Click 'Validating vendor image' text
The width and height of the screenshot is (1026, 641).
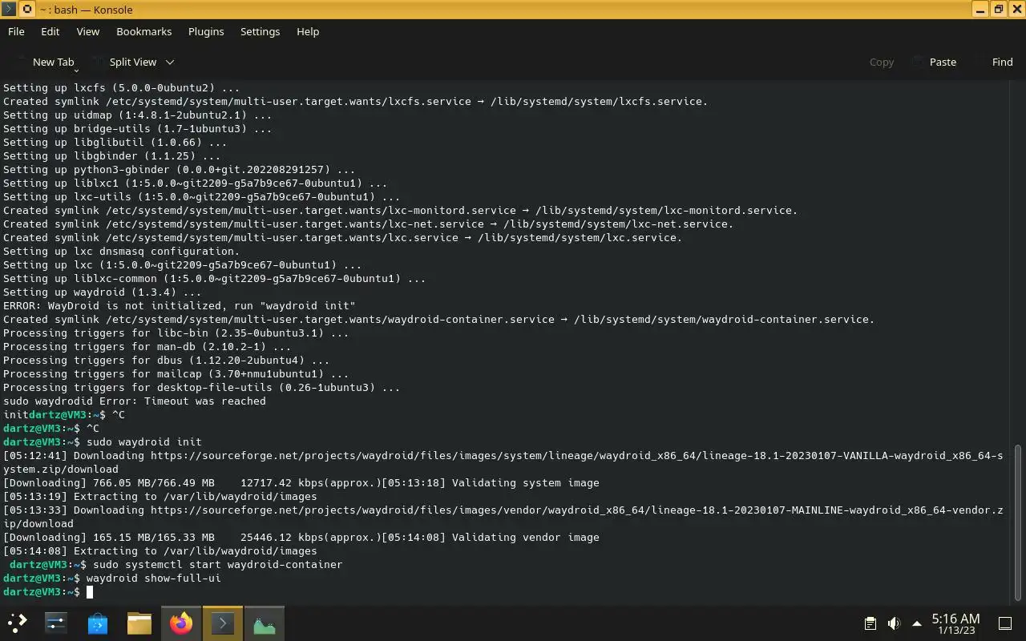tap(525, 537)
